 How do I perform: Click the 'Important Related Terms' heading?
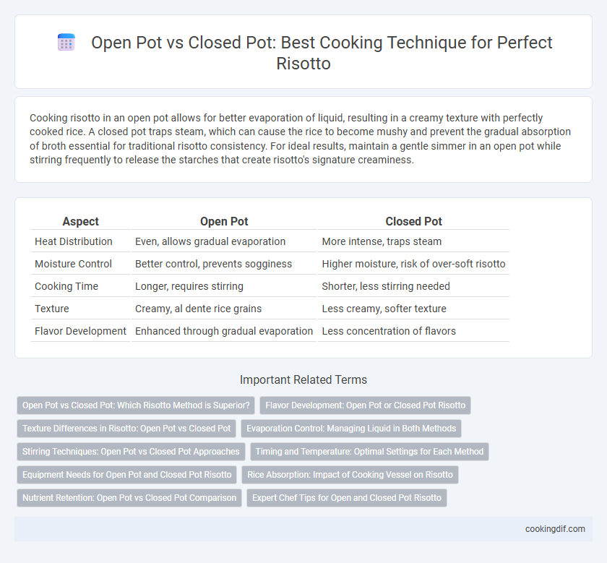(303, 379)
